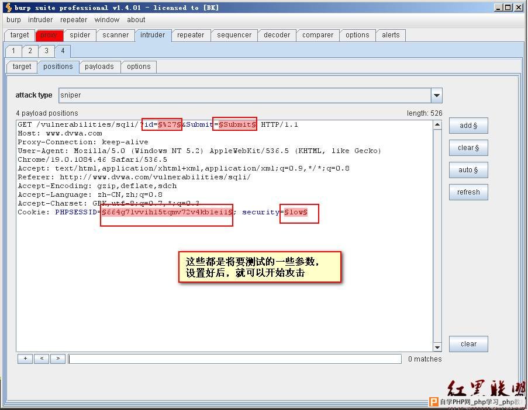Click the Accept-Charset header line
The image size is (528, 410).
pyautogui.click(x=109, y=203)
